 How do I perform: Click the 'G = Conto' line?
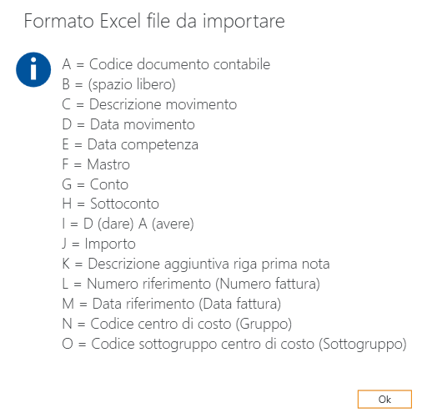[x=95, y=184]
